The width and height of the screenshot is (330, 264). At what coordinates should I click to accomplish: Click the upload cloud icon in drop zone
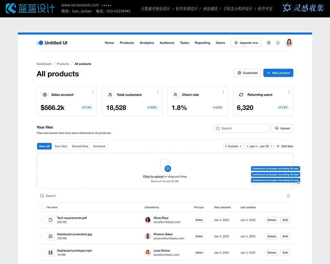click(167, 168)
